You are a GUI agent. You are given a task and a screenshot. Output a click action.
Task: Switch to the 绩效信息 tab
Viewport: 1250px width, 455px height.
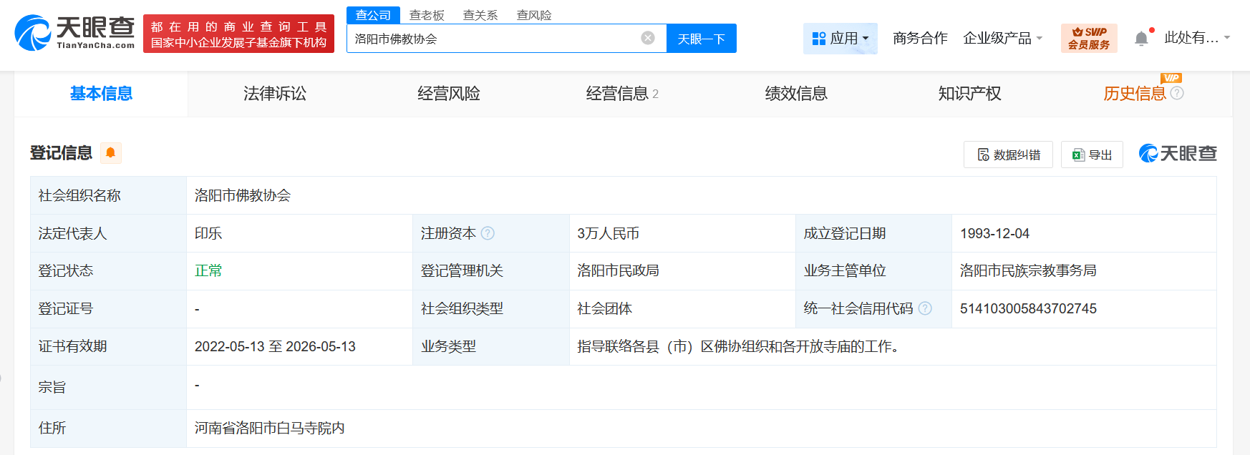click(x=796, y=94)
